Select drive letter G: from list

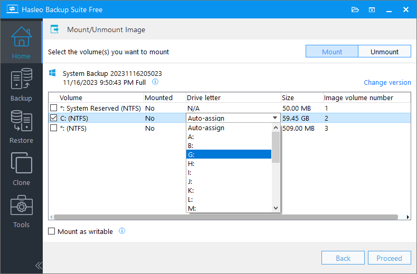pyautogui.click(x=229, y=154)
